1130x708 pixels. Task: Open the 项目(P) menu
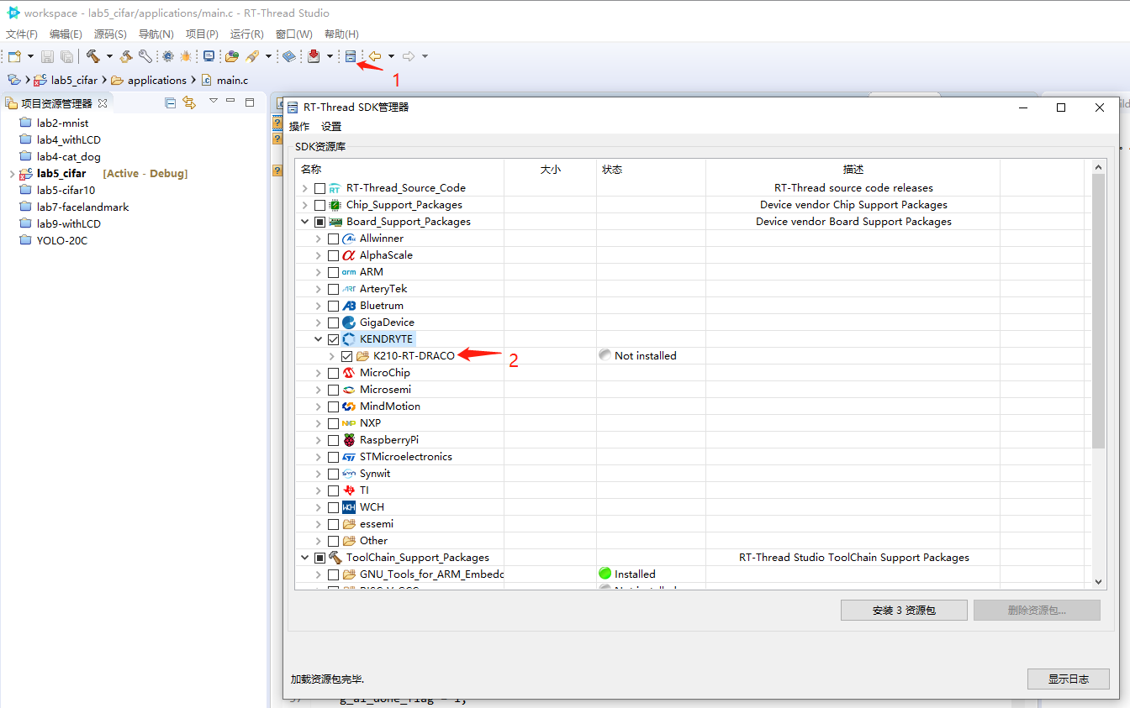pyautogui.click(x=202, y=34)
